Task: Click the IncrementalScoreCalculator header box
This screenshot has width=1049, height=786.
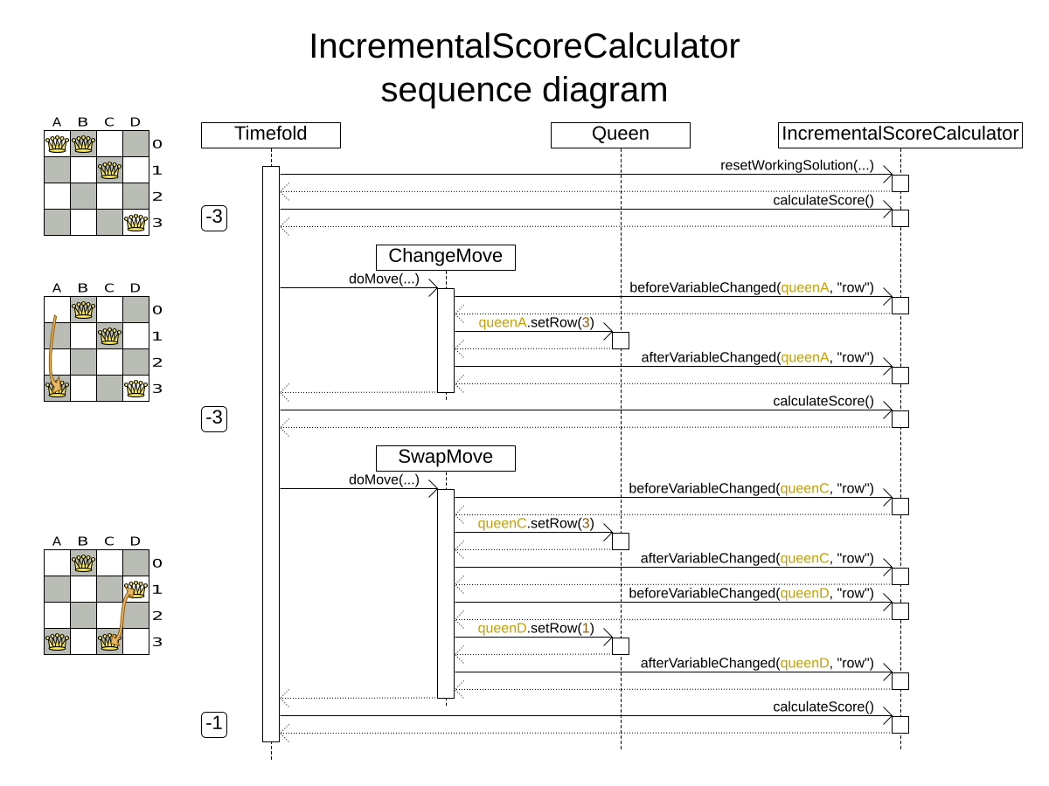Action: (900, 134)
